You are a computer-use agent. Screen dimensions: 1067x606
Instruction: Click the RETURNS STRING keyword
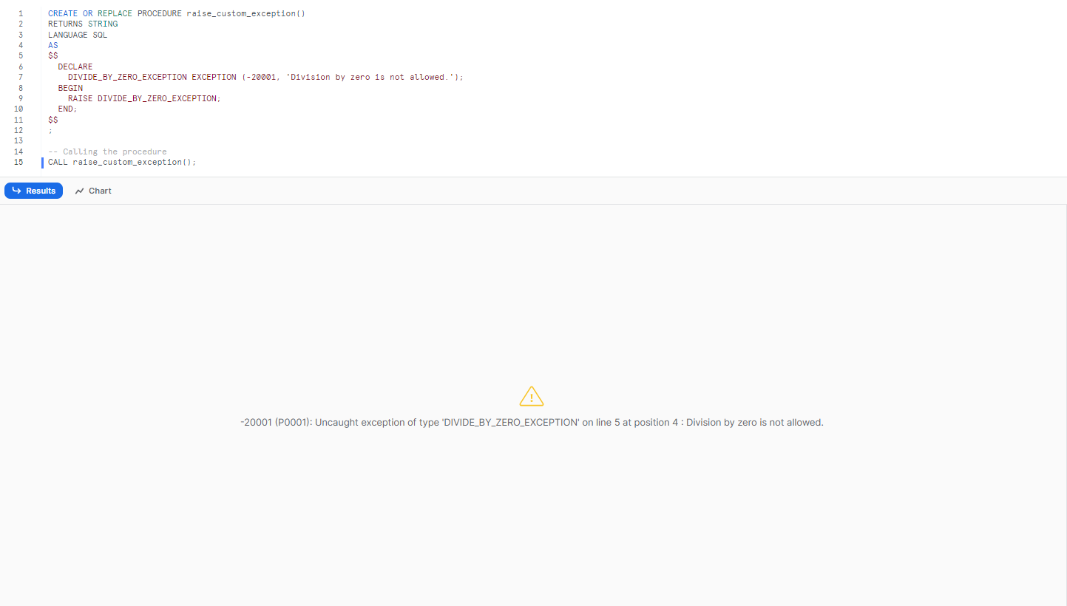(x=82, y=24)
